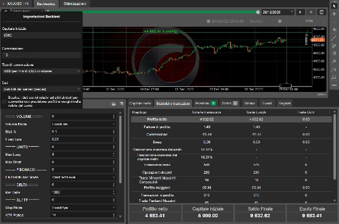This screenshot has width=339, height=224.
Task: Adjust the Risk % stepper arrows
Action: pos(114,132)
